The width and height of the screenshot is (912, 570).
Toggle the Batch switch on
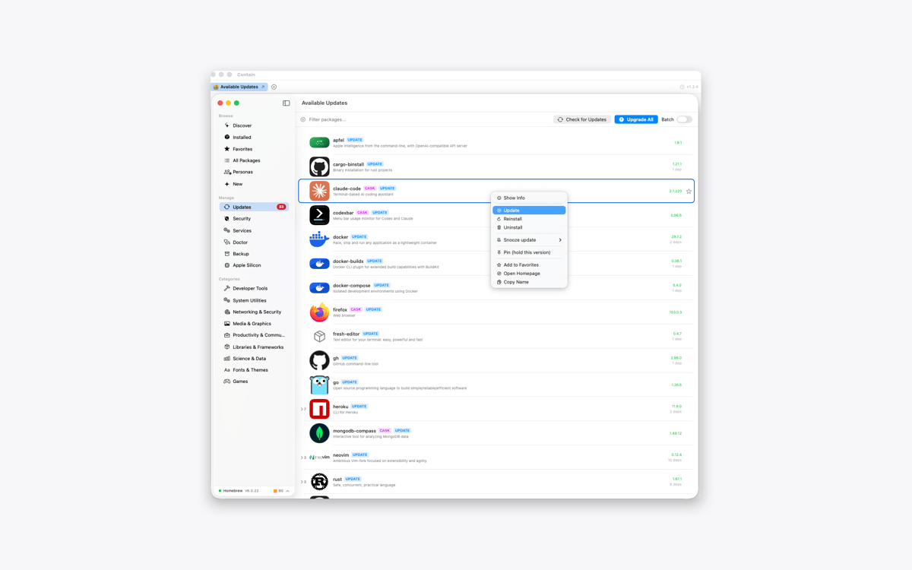(x=684, y=119)
